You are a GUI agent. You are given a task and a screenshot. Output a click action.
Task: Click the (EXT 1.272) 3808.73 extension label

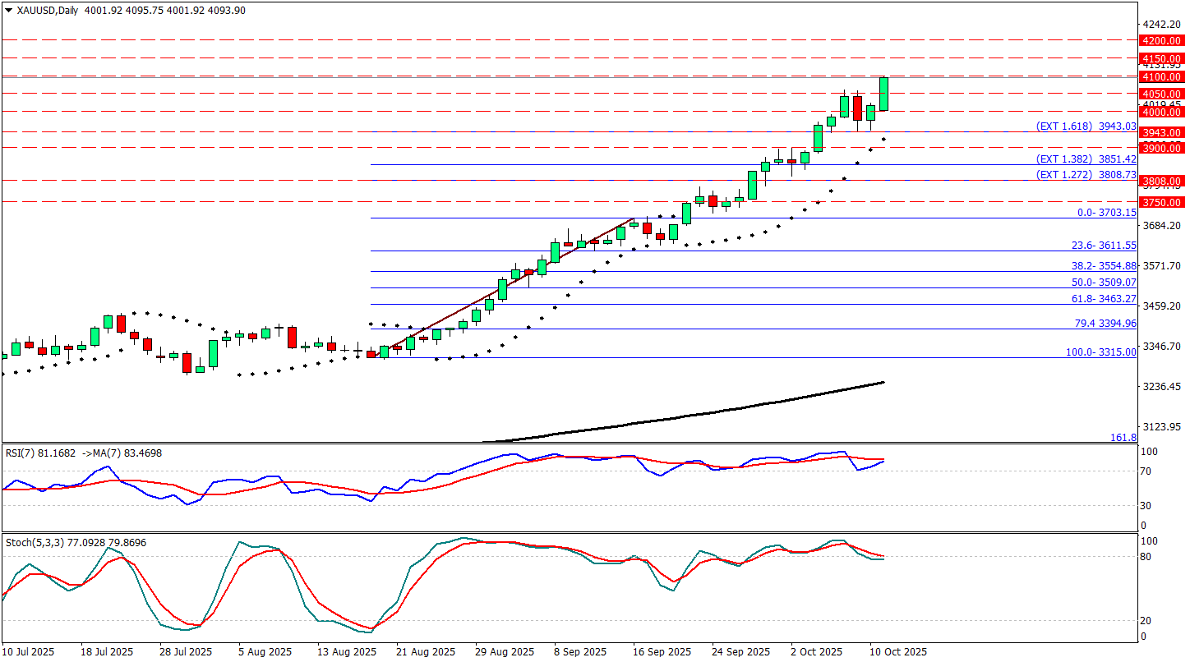click(1086, 175)
